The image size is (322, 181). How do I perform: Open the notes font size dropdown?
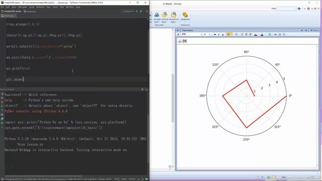point(210,34)
